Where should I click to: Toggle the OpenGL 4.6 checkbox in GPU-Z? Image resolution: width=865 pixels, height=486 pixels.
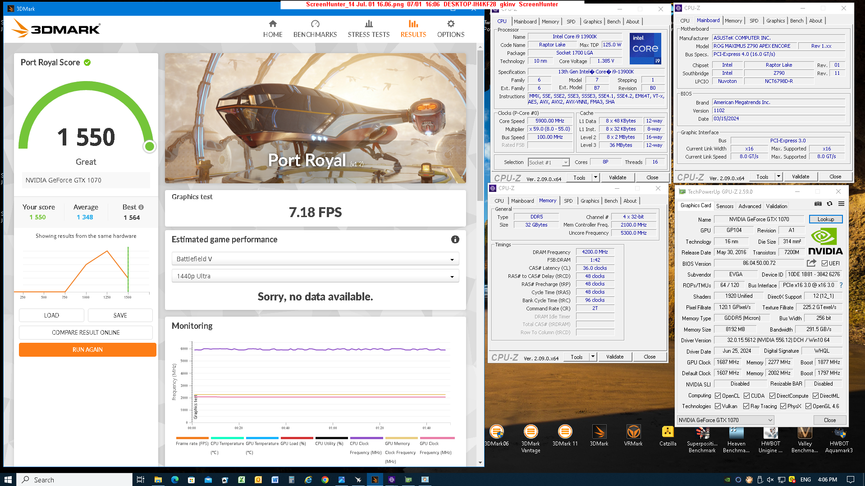click(809, 406)
